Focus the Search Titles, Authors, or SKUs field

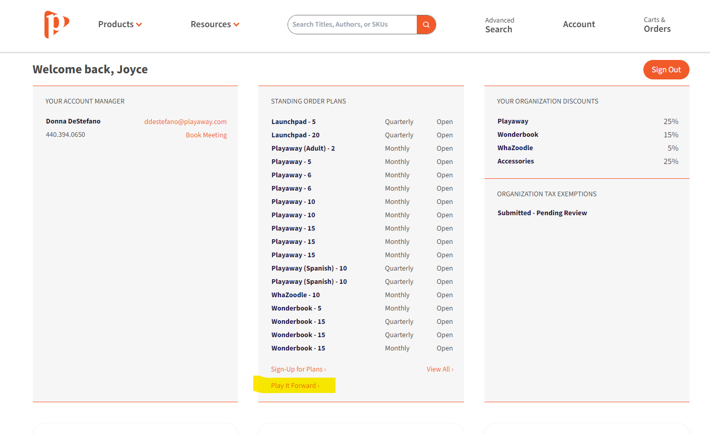(x=352, y=25)
